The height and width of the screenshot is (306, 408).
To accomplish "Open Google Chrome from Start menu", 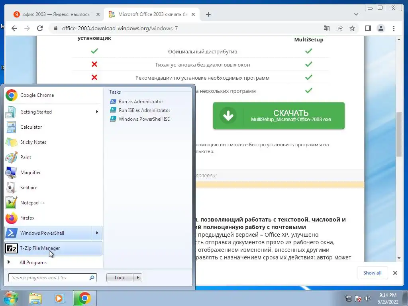I will [53, 95].
